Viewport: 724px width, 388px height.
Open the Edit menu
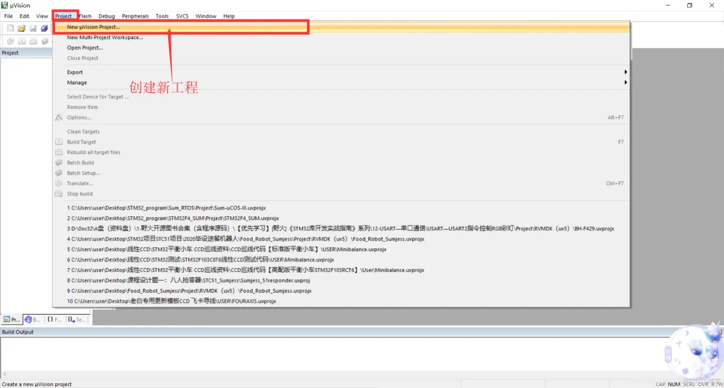[x=24, y=16]
